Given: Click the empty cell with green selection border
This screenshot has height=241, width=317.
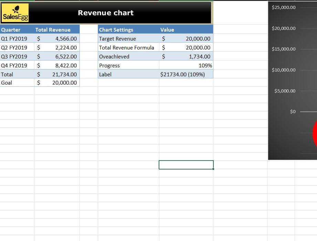Looking at the screenshot, I should (186, 165).
